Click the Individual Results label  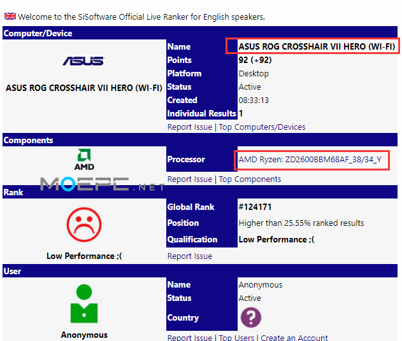tap(201, 113)
